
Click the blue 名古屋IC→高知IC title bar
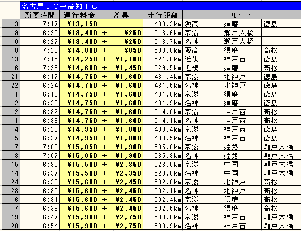click(160, 6)
